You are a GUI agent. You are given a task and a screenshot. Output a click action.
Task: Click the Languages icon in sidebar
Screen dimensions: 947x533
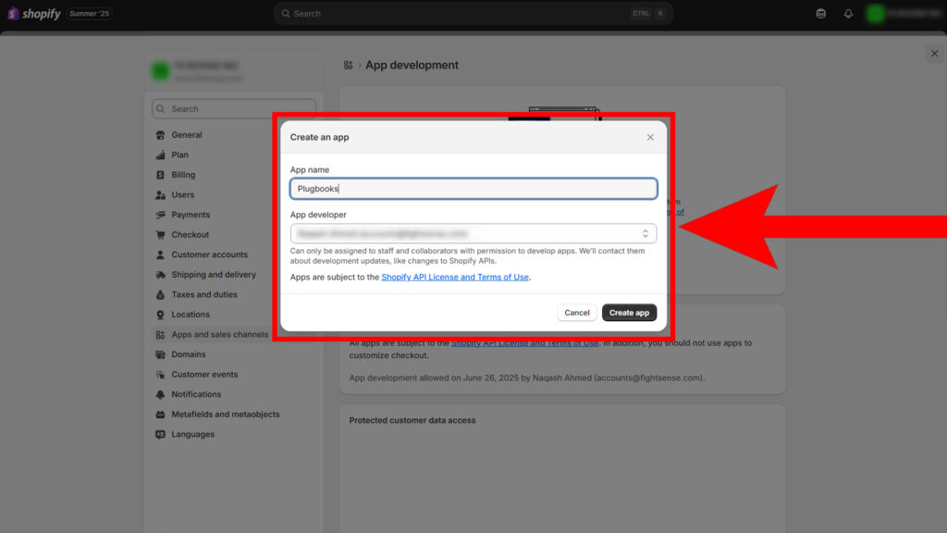click(x=160, y=434)
